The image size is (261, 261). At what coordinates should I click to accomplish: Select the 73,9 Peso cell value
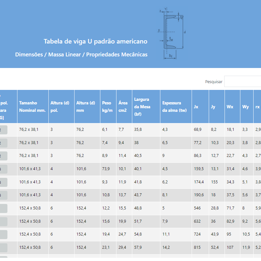(106, 169)
